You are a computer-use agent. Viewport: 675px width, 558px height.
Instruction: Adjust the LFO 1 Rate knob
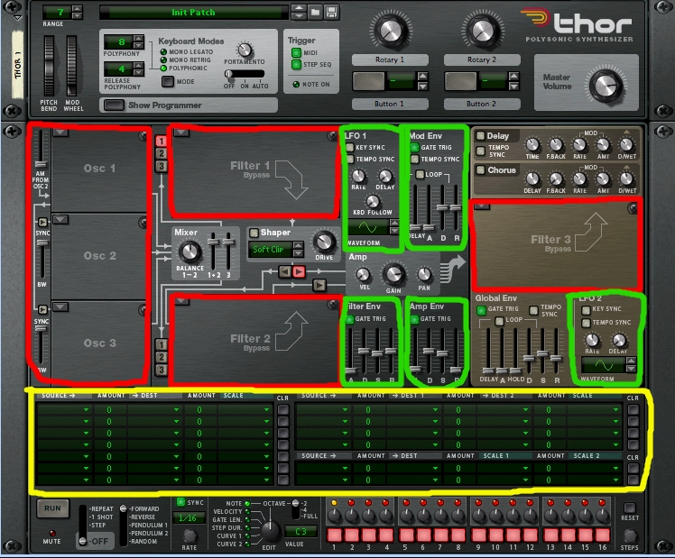click(358, 176)
